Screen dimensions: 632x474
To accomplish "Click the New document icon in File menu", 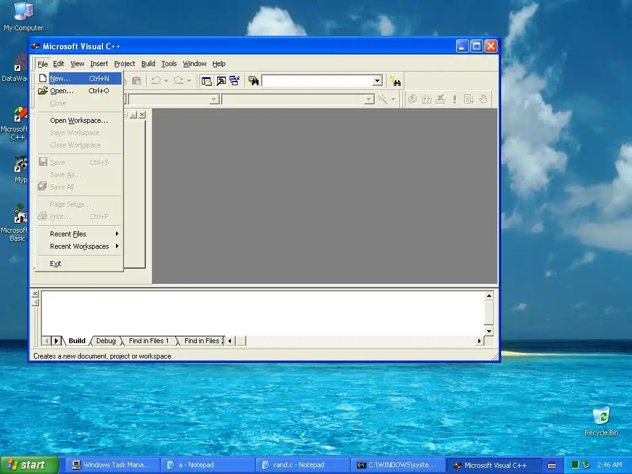I will coord(43,78).
